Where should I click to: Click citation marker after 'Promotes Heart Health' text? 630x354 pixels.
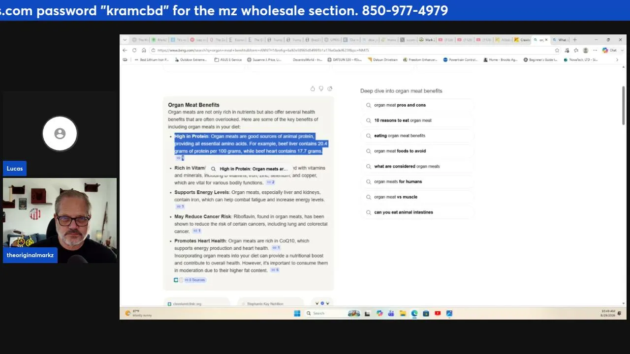[276, 248]
